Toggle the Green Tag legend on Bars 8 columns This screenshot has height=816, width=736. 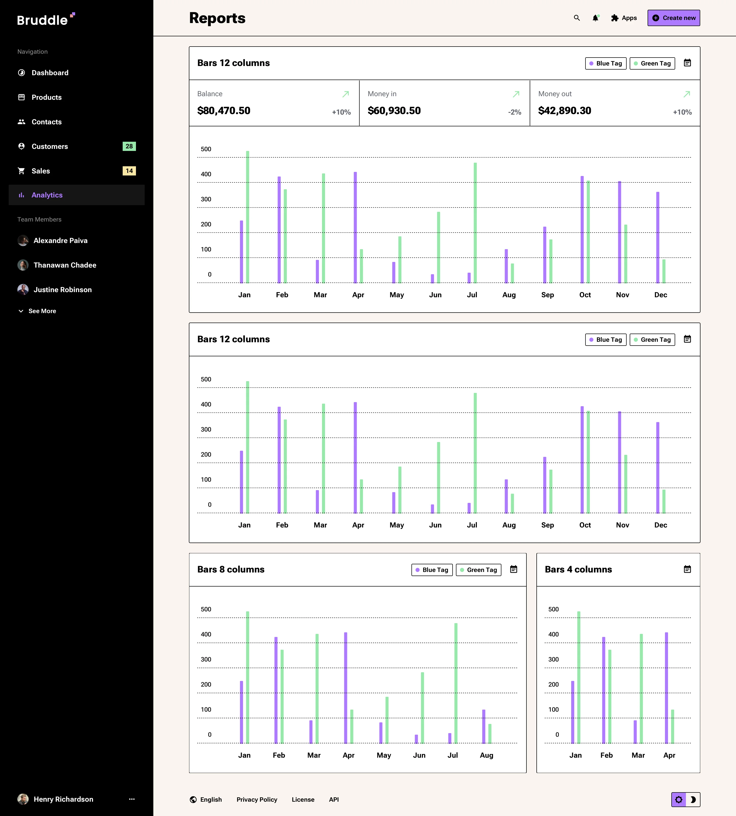coord(478,569)
